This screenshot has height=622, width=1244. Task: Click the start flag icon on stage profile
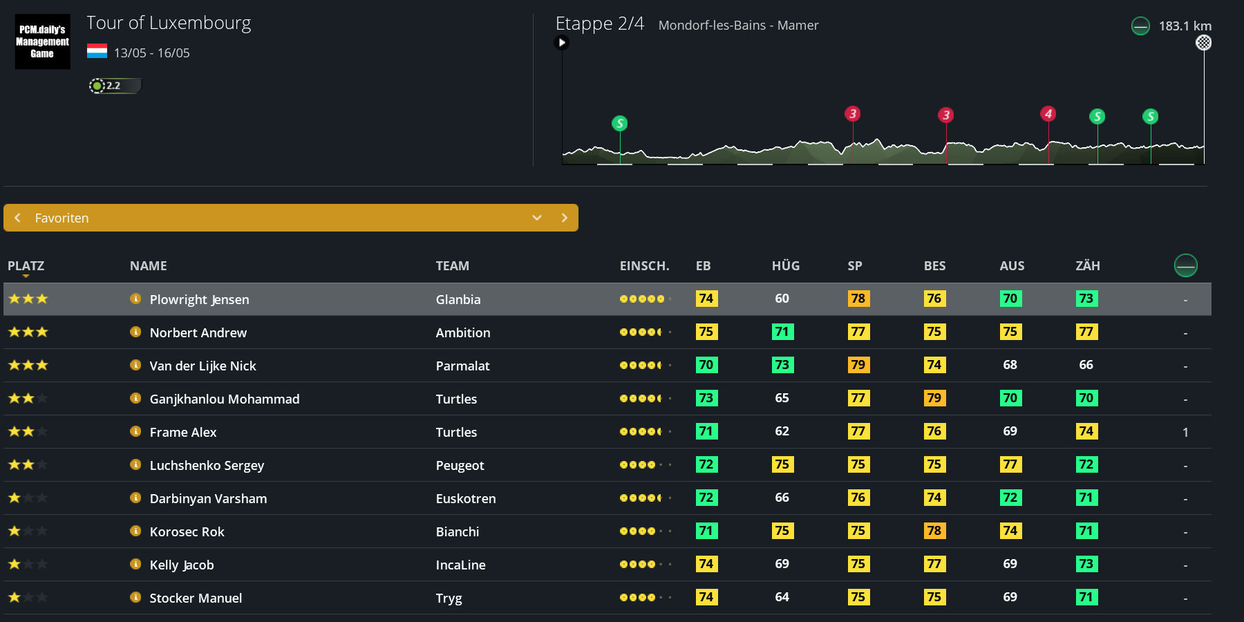click(562, 43)
